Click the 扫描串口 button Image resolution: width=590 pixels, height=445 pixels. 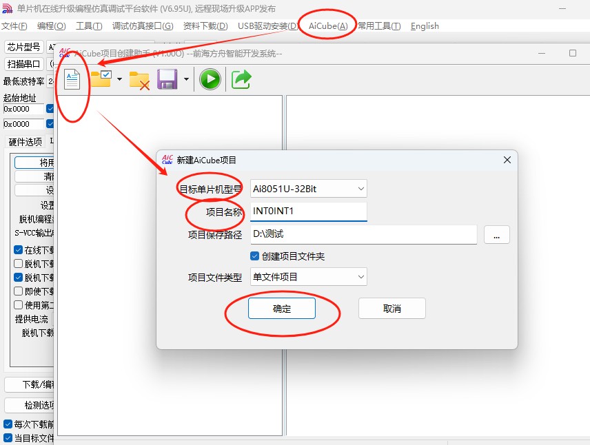click(x=23, y=64)
